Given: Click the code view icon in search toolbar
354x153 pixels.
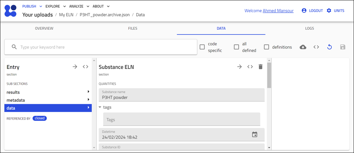Looking at the screenshot, I should point(316,47).
